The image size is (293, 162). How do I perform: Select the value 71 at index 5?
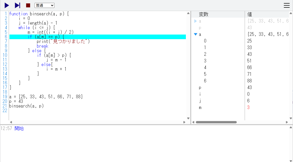(x=249, y=74)
